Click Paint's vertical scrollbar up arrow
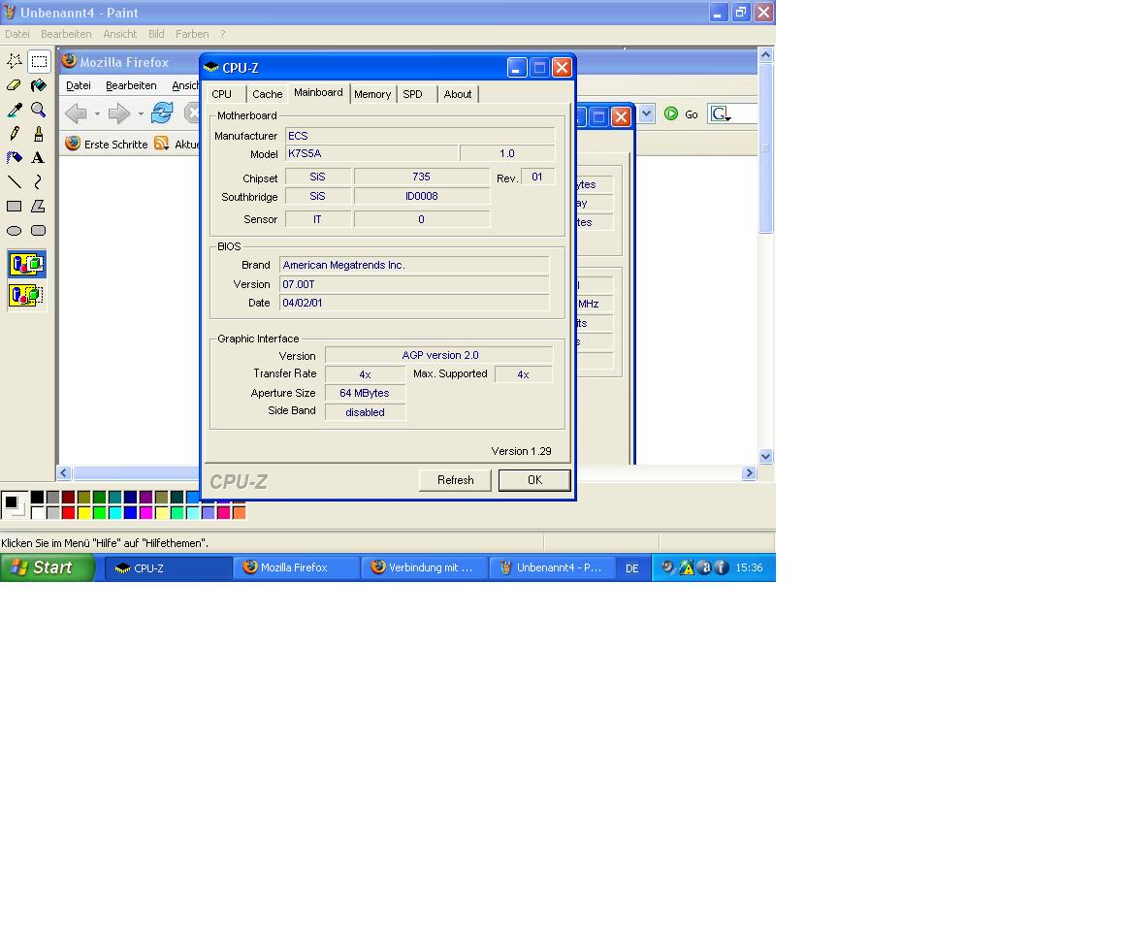The height and width of the screenshot is (938, 1128). click(x=765, y=54)
